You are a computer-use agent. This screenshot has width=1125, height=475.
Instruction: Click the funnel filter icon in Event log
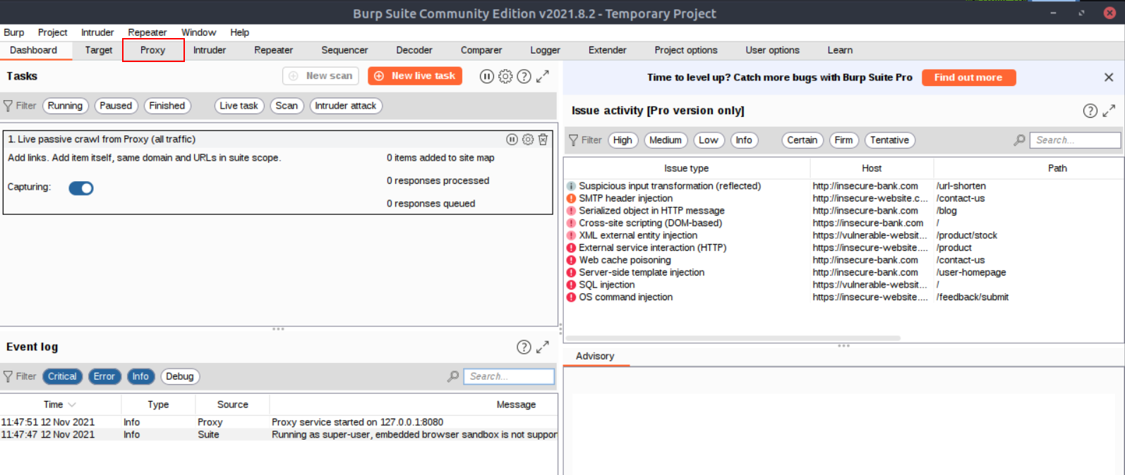coord(8,376)
